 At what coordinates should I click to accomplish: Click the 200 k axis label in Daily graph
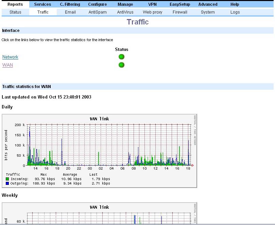20,125
